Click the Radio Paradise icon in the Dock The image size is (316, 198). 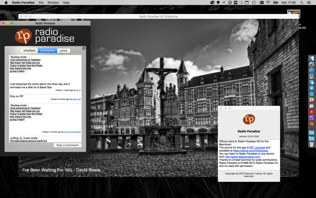[312, 124]
